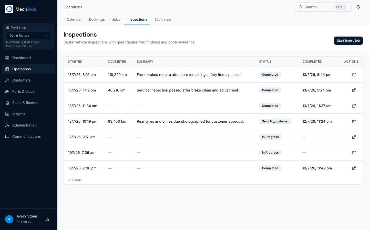
Task: Click In Progress badge for 12/7/26, 9:51 am
Action: click(270, 137)
